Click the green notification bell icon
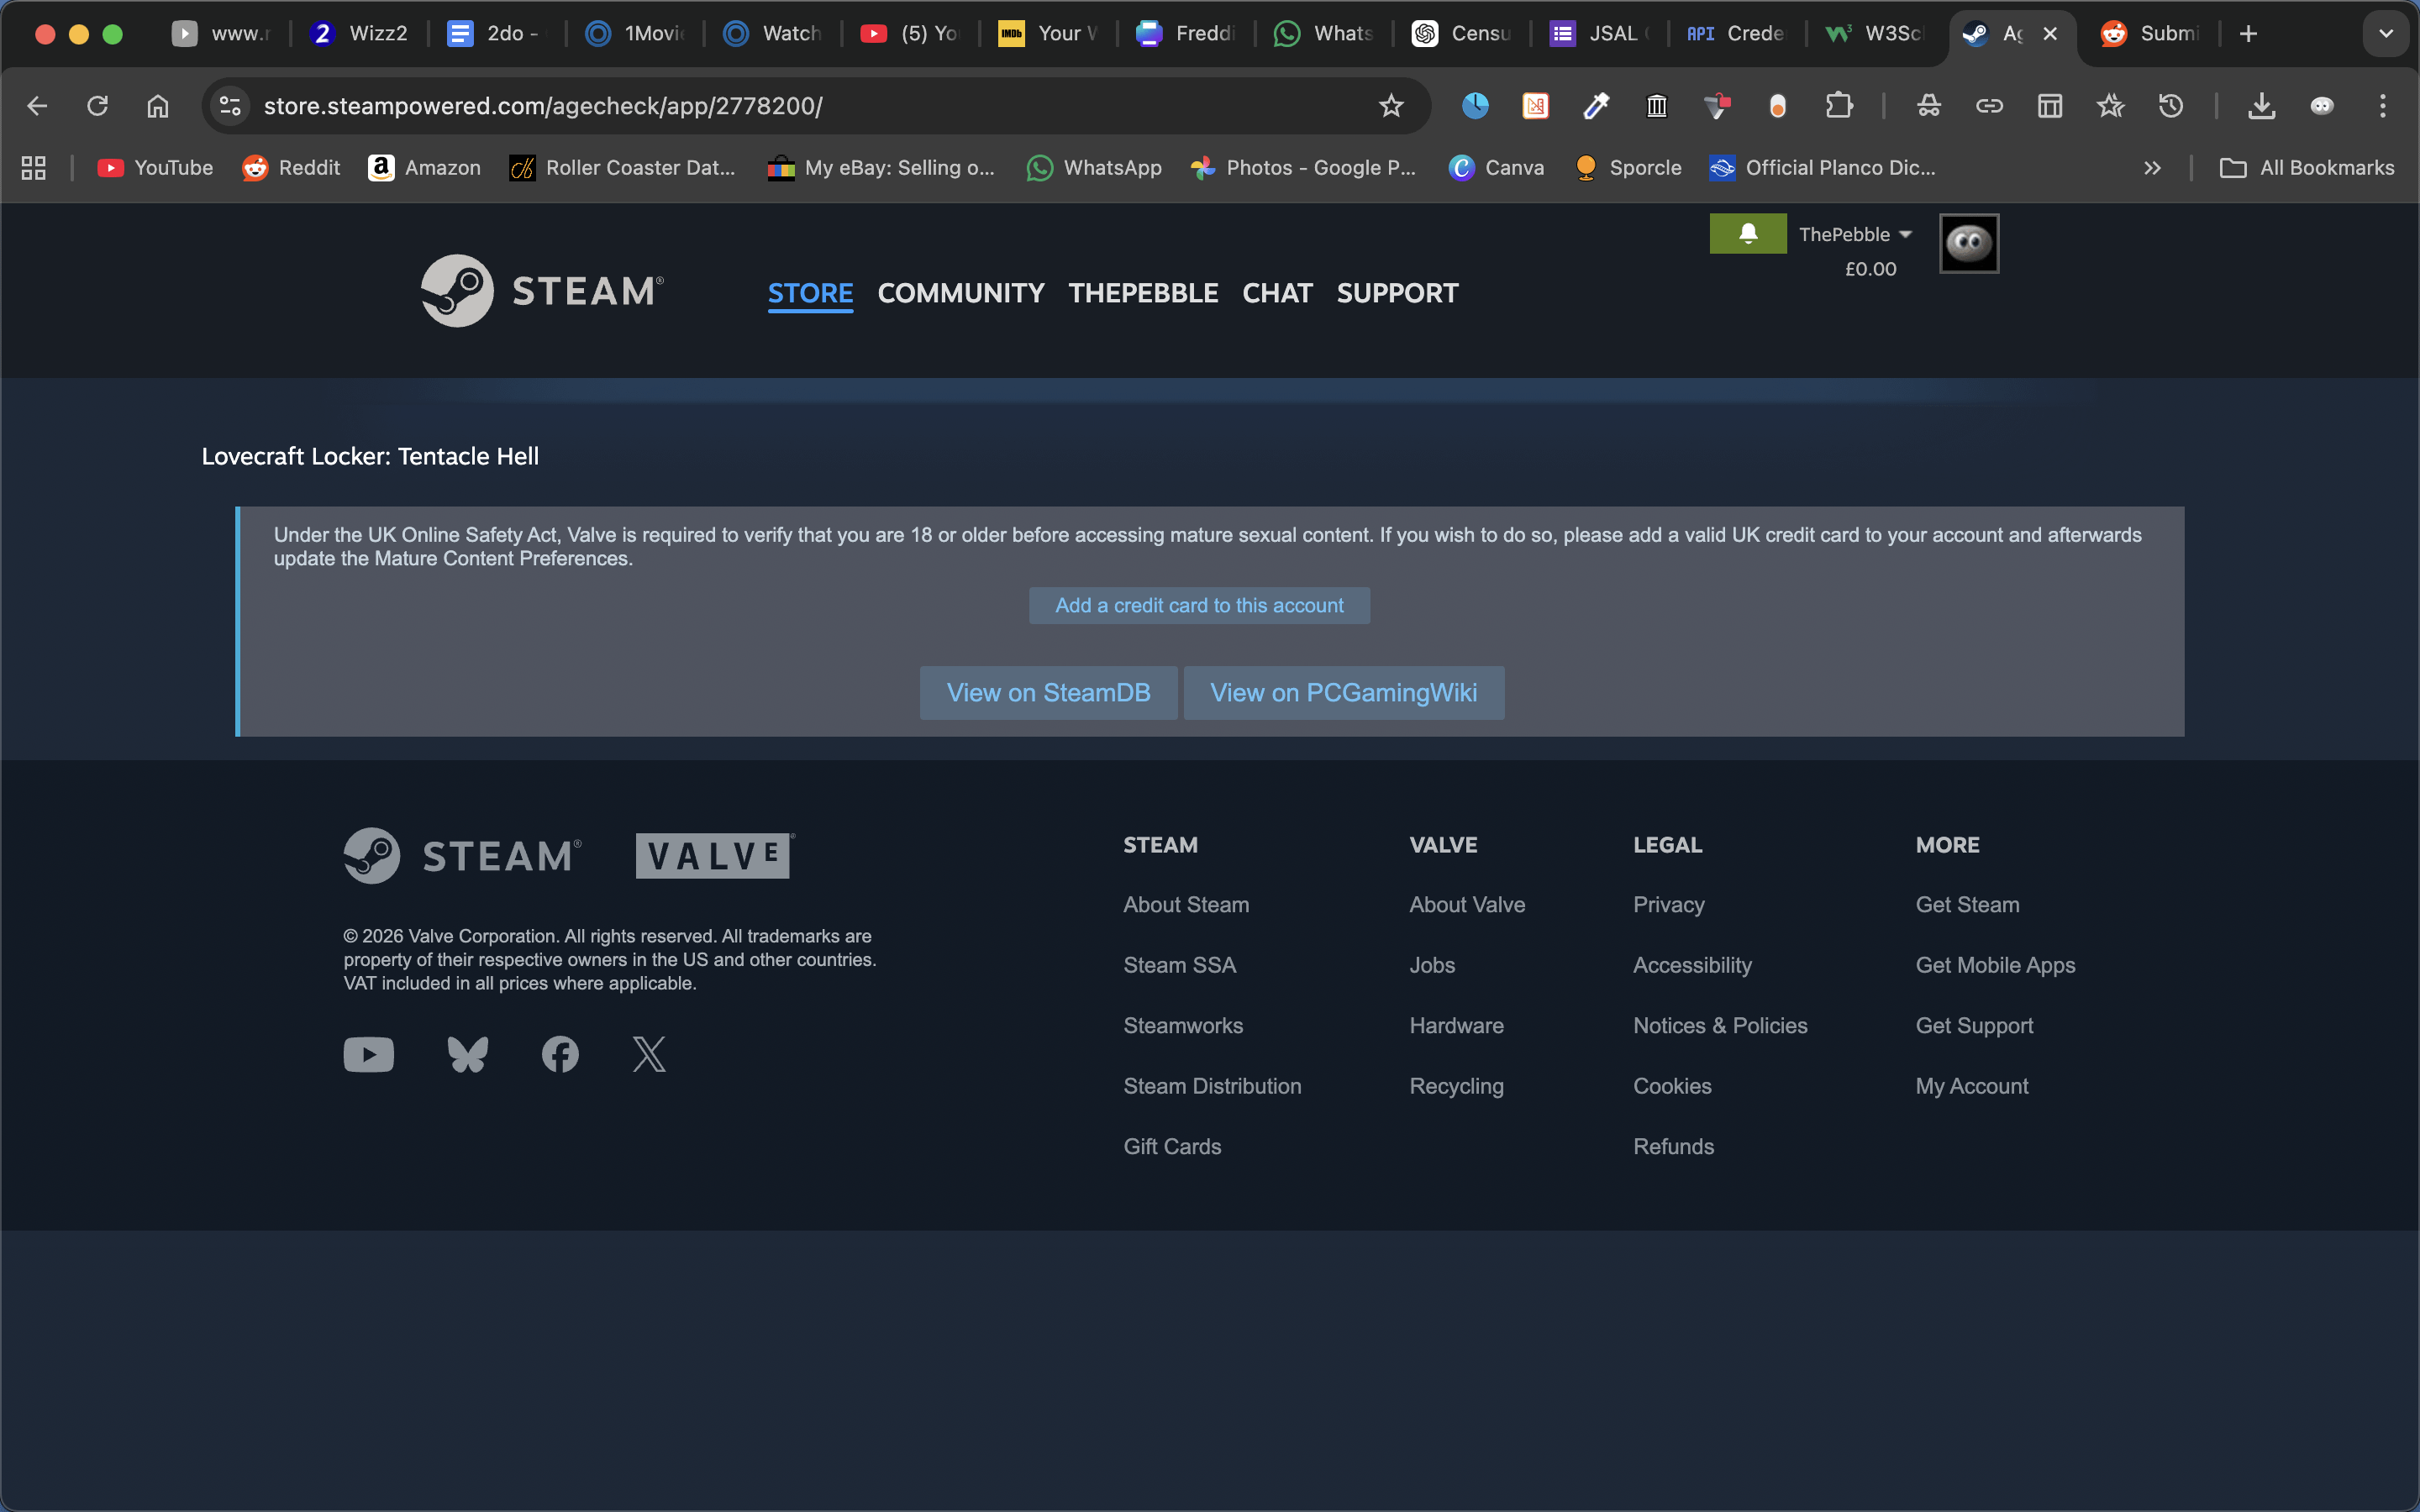The image size is (2420, 1512). click(x=1747, y=233)
